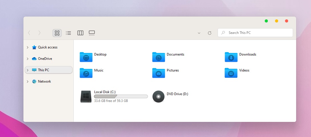
Task: Switch to list view
Action: tap(68, 33)
